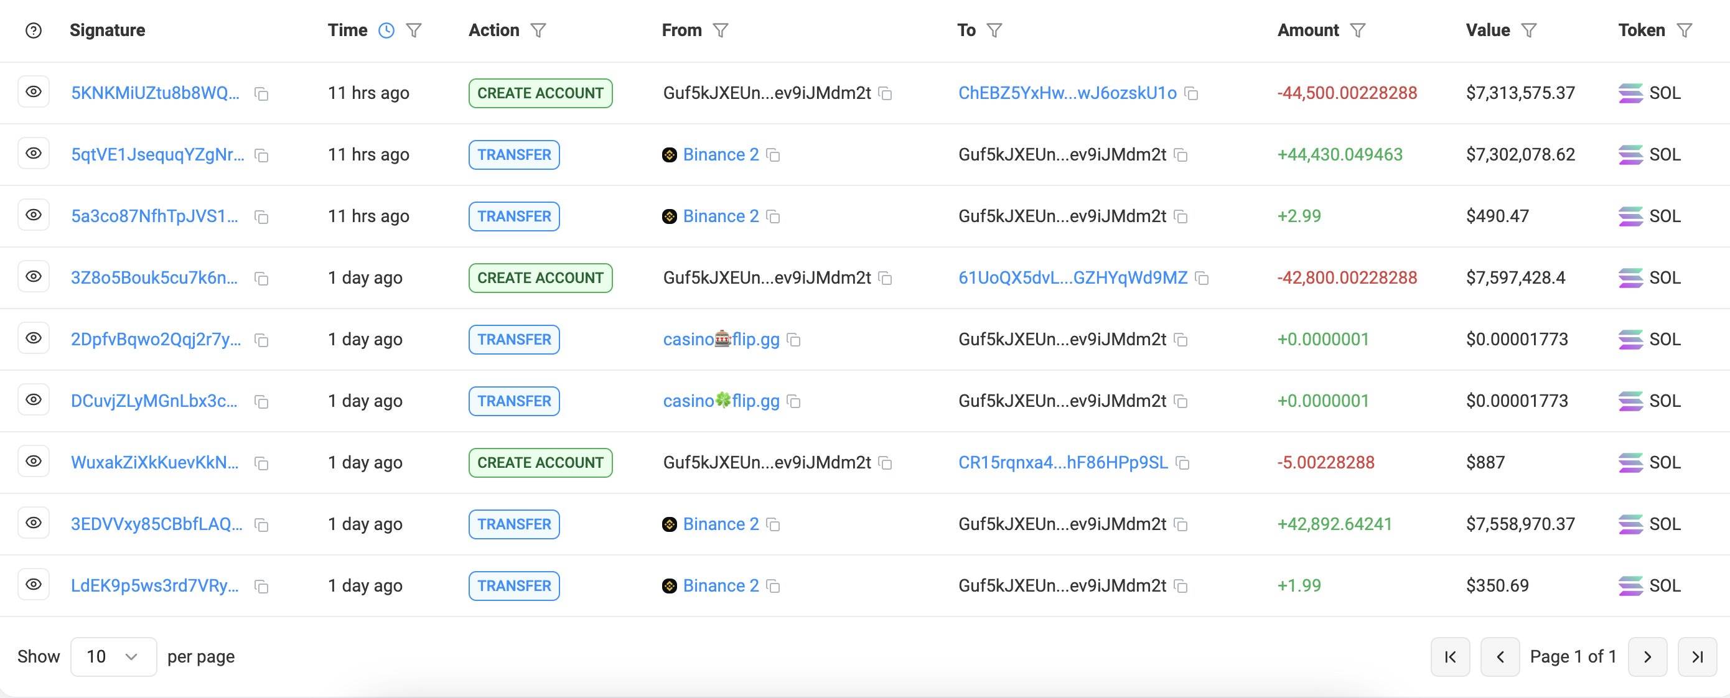This screenshot has width=1730, height=698.
Task: Open the From column filter
Action: point(720,30)
